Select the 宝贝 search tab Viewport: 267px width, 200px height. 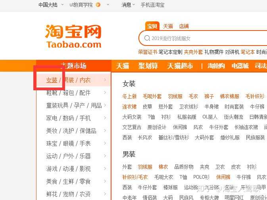[152, 26]
